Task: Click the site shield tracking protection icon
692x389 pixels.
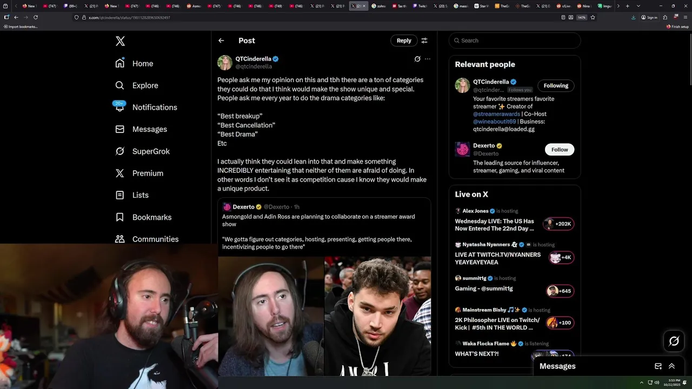Action: pyautogui.click(x=77, y=17)
